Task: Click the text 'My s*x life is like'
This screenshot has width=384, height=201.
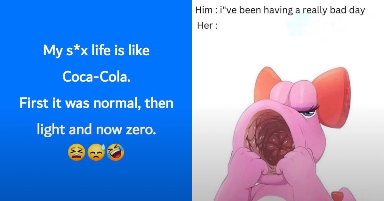Action: pyautogui.click(x=96, y=51)
